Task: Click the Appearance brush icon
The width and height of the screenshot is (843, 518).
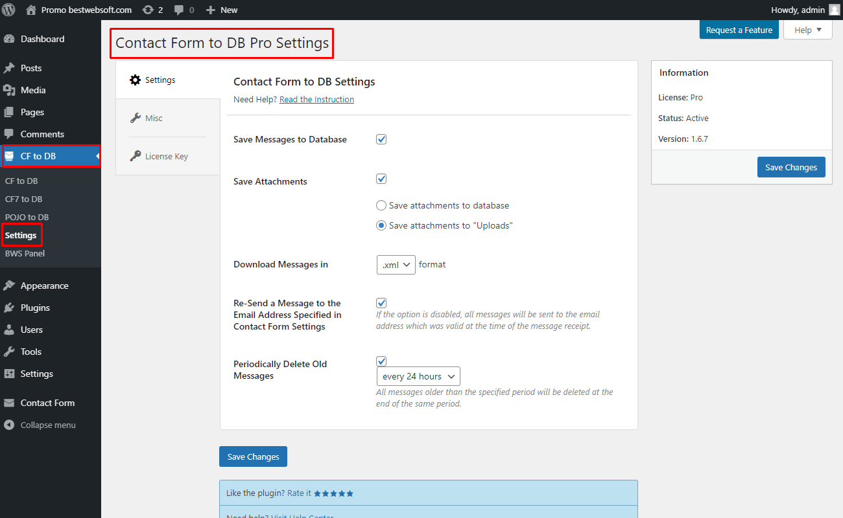Action: tap(9, 286)
